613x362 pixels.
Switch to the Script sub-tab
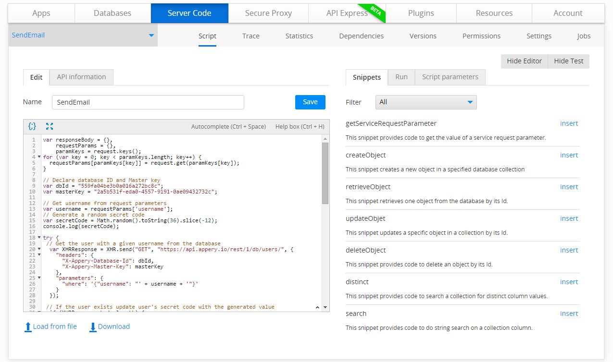(207, 36)
